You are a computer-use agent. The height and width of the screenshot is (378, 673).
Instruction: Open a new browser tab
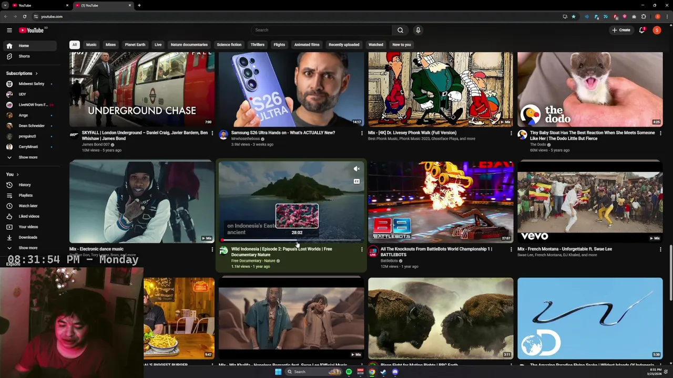click(x=139, y=5)
